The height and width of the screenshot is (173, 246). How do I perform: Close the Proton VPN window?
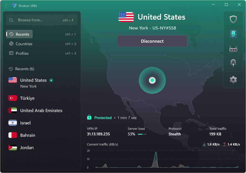pyautogui.click(x=239, y=4)
